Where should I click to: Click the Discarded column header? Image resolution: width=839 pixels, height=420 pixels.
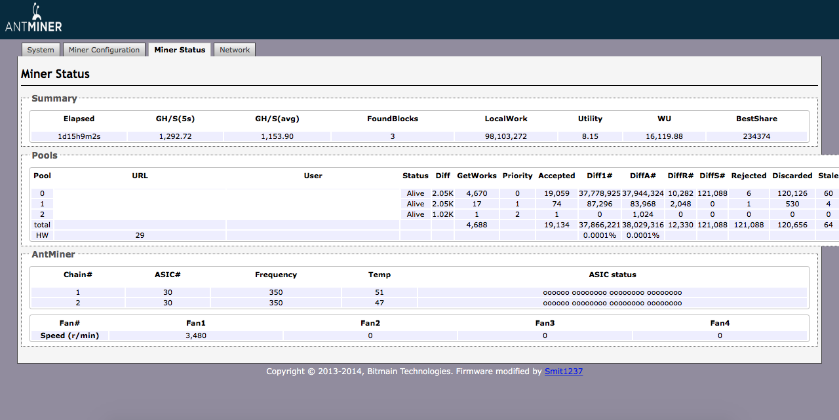tap(792, 176)
